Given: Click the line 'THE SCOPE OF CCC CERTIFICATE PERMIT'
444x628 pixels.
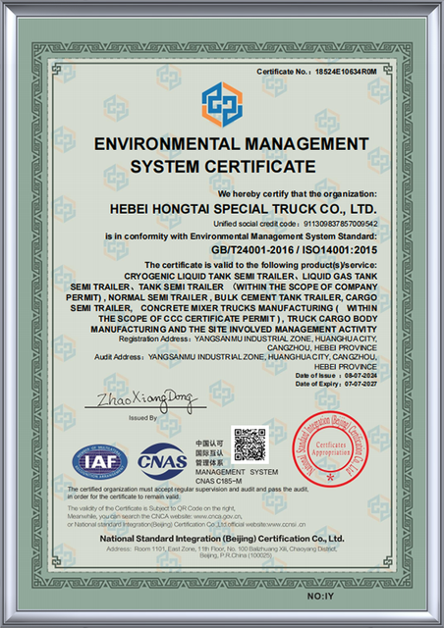Looking at the screenshot, I should [238, 319].
